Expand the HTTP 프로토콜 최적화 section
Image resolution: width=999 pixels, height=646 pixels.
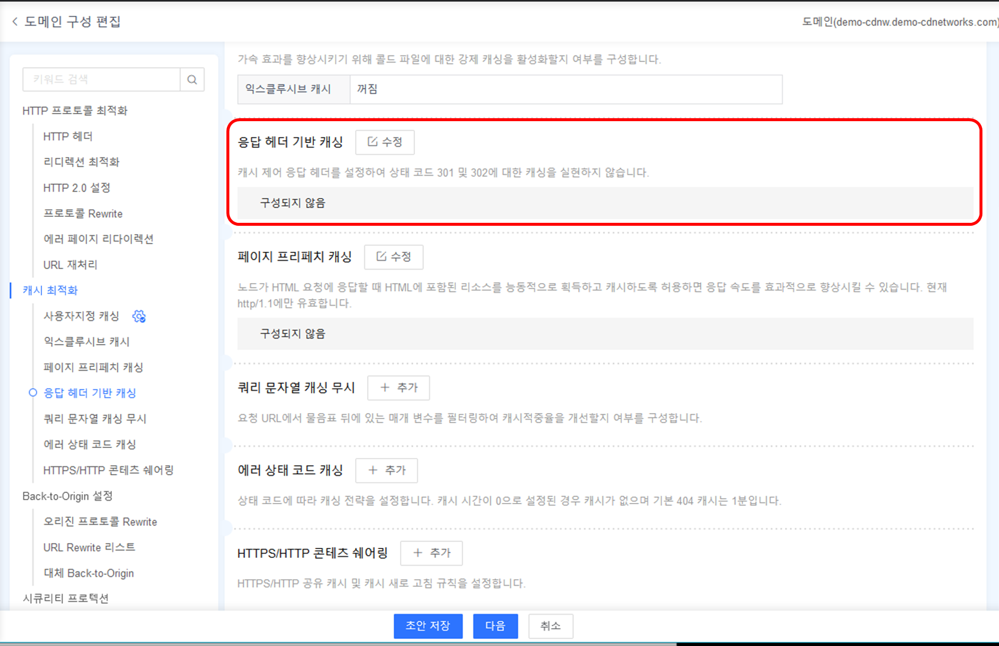pos(74,110)
